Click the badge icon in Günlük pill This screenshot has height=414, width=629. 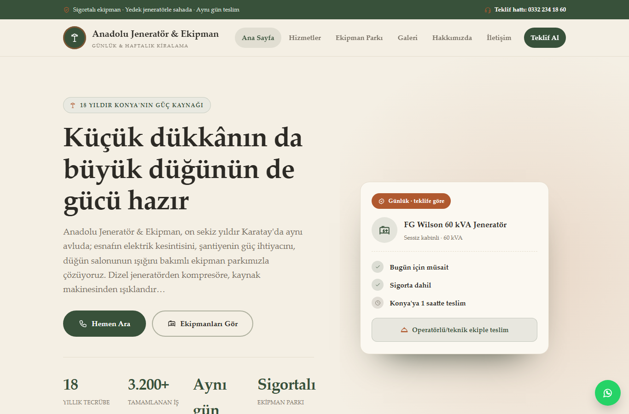(381, 201)
